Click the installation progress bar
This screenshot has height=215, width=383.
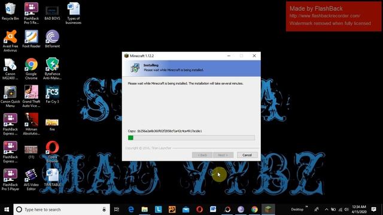(x=191, y=138)
